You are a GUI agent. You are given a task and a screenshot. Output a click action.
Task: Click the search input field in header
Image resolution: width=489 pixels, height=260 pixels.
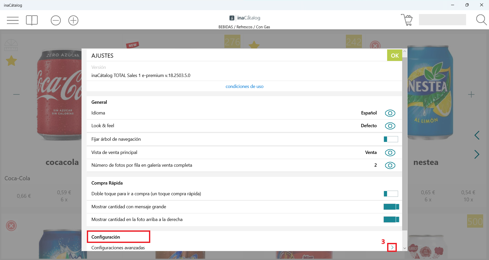442,20
